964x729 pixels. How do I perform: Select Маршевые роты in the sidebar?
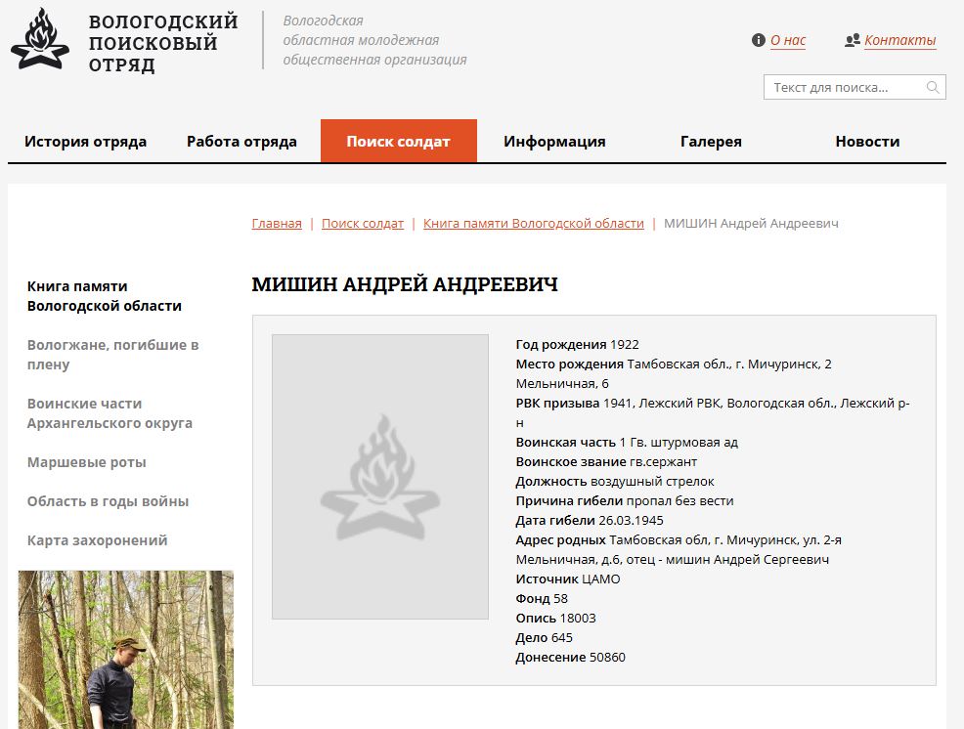pyautogui.click(x=87, y=462)
